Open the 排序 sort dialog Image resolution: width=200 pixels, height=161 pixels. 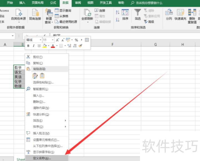(125, 14)
